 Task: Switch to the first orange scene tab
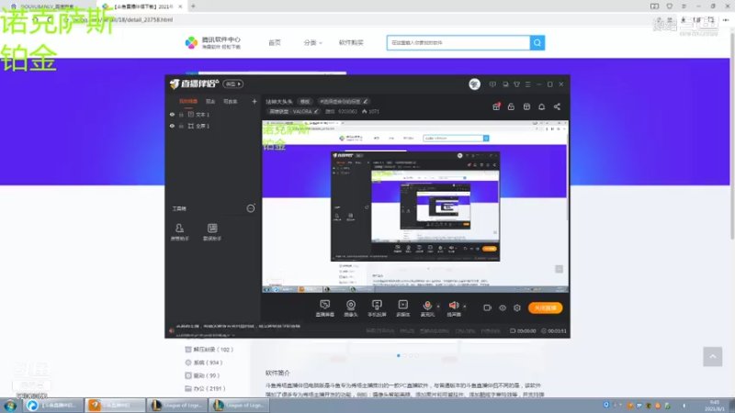[188, 101]
